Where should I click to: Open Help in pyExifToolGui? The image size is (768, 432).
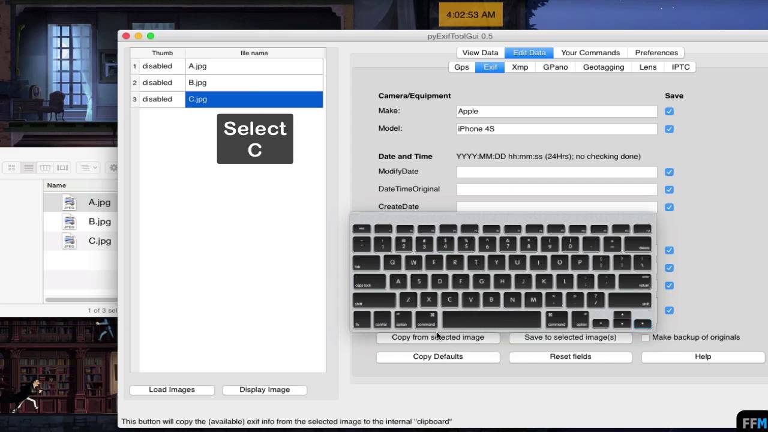click(703, 356)
